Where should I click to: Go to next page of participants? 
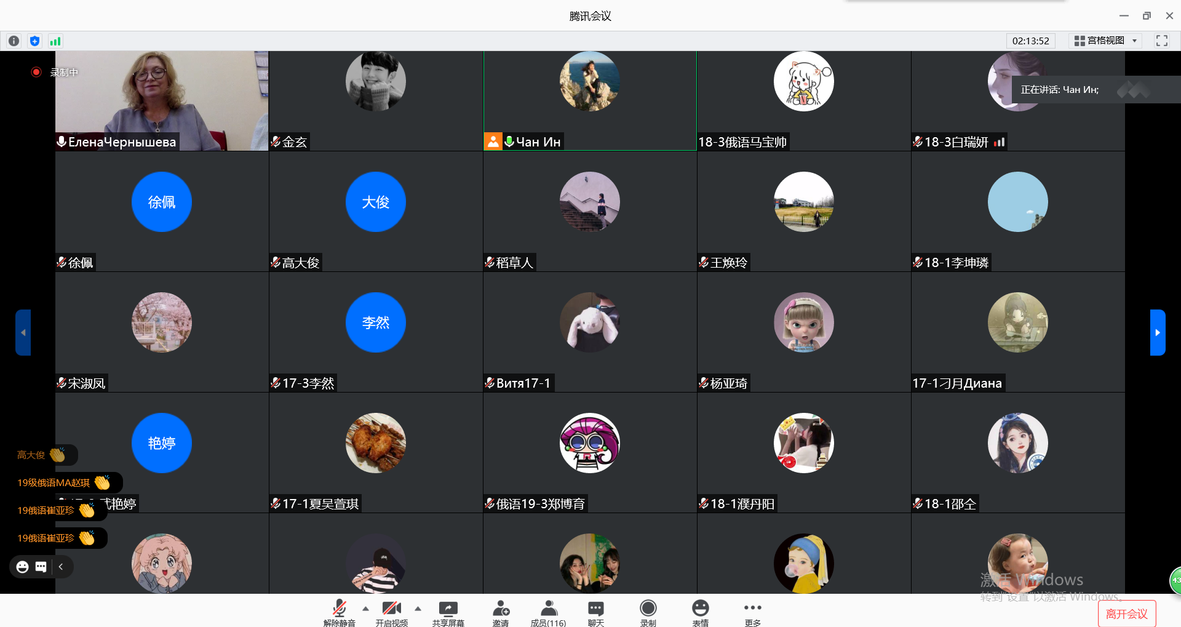1157,332
